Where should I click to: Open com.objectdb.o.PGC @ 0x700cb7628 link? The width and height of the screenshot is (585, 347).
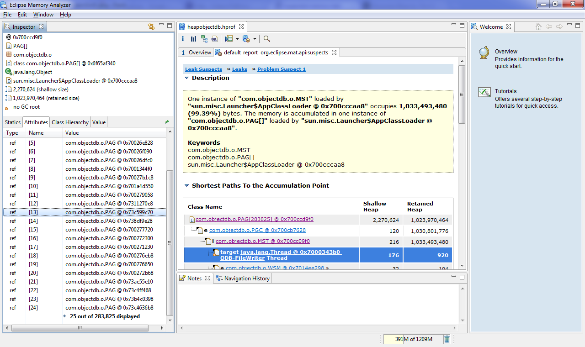click(x=257, y=231)
